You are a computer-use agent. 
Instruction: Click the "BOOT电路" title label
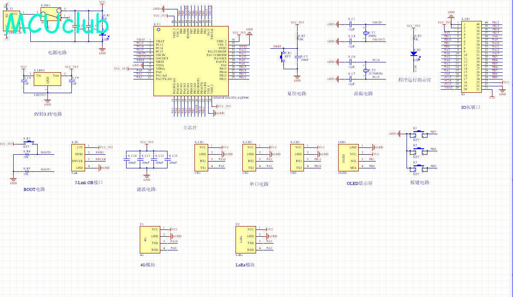coord(34,189)
